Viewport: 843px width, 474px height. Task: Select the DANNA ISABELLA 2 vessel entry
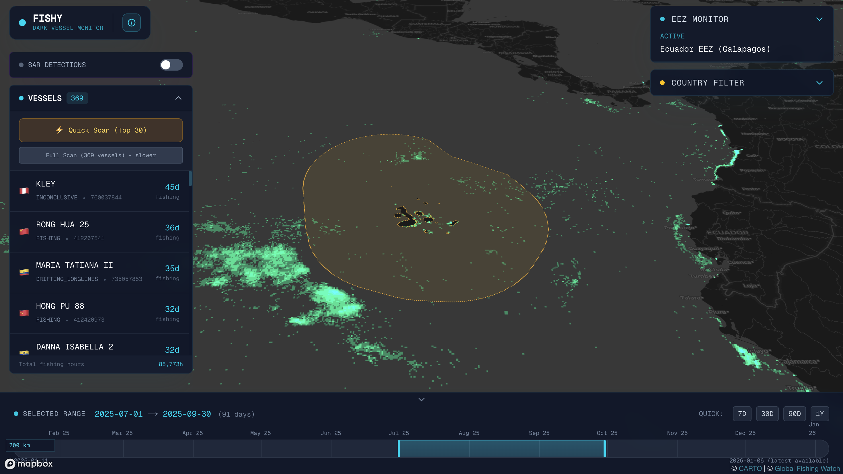click(75, 347)
